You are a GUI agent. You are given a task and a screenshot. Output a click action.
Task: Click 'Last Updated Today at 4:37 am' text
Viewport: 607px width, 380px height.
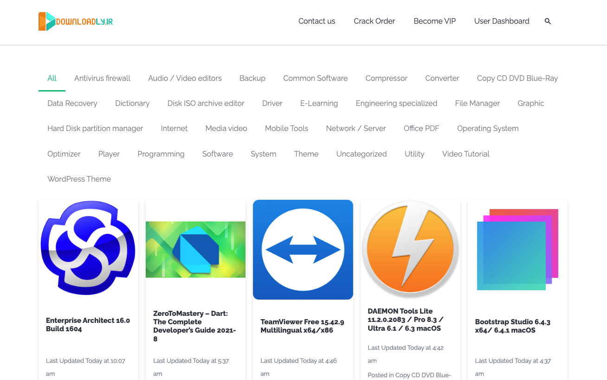tap(513, 367)
